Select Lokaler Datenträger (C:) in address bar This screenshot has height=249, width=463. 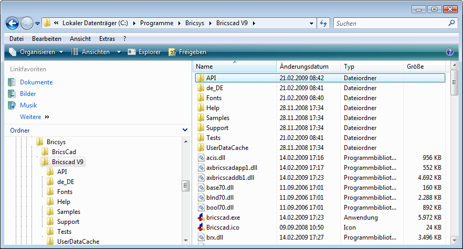tap(95, 23)
